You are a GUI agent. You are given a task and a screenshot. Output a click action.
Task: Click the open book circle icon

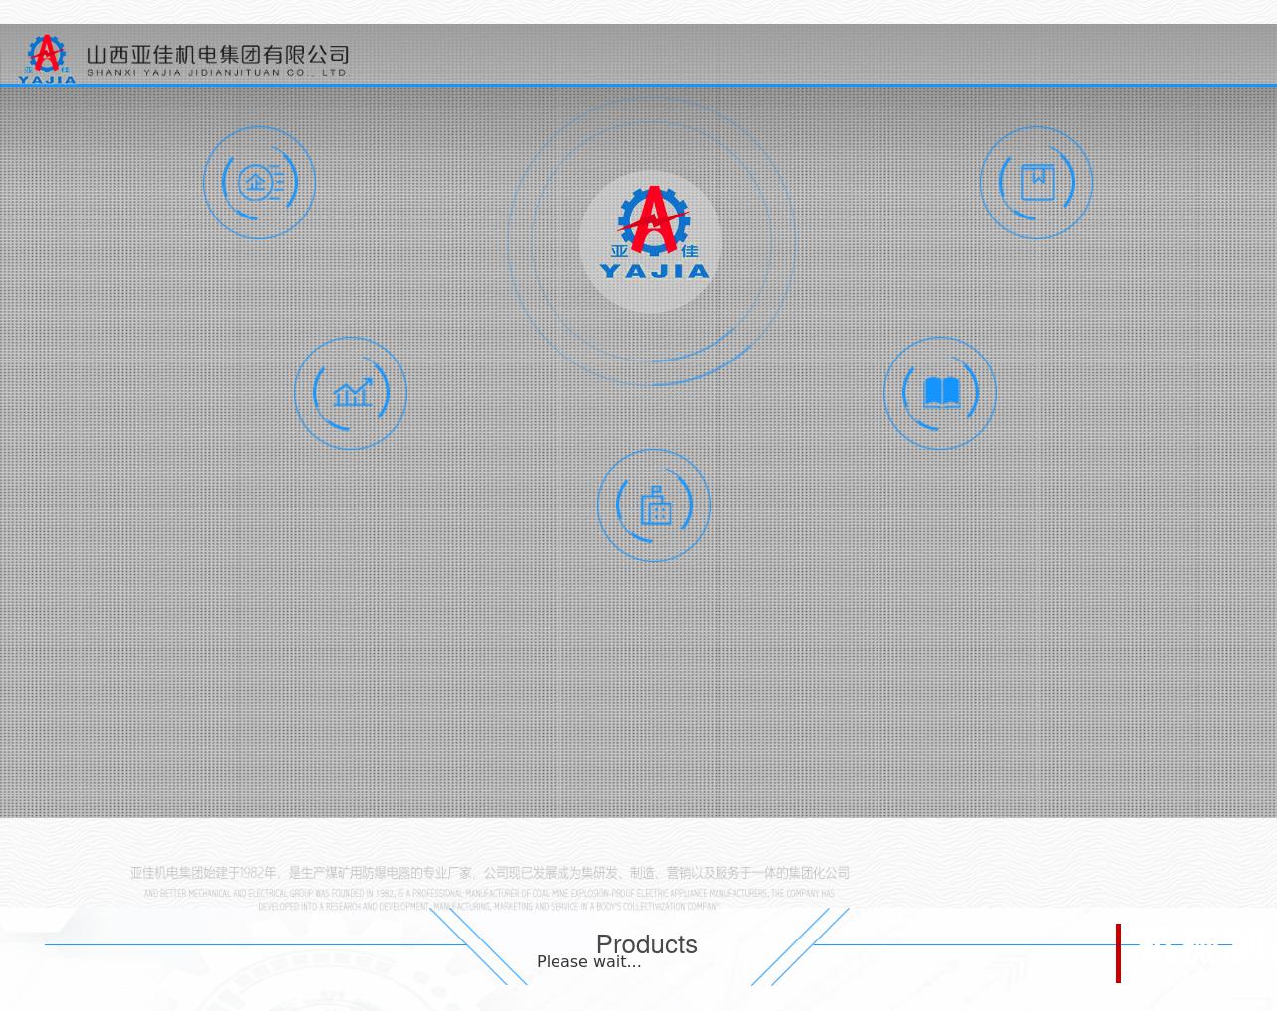940,393
